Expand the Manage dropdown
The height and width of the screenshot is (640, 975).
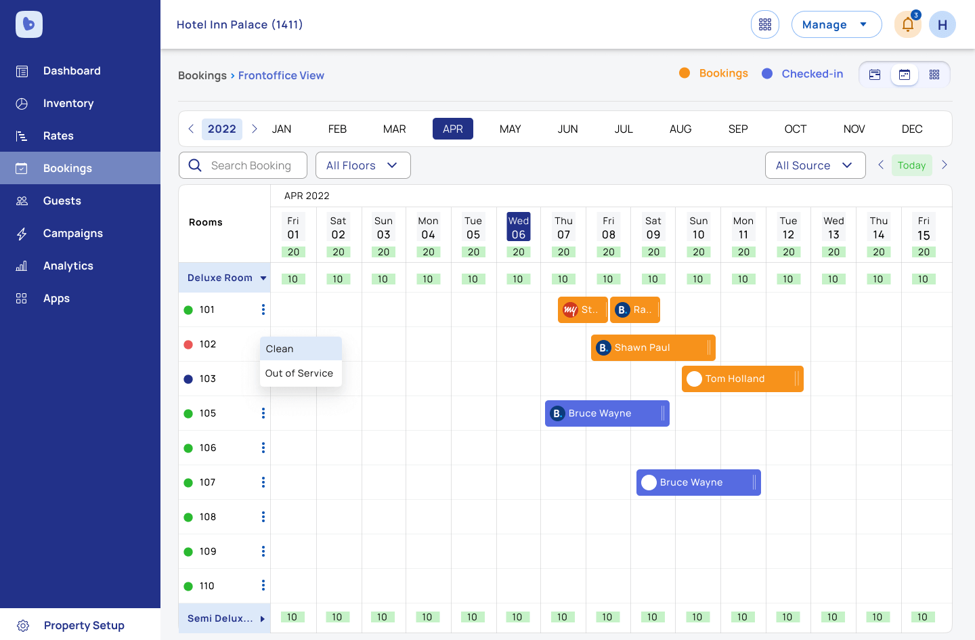(x=836, y=24)
